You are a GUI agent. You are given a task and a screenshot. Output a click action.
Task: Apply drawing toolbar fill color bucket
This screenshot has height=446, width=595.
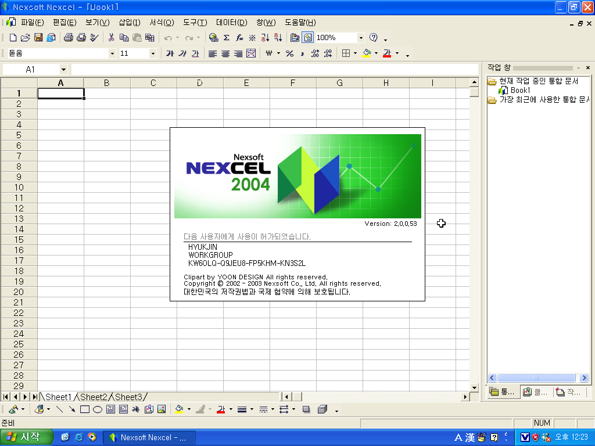[179, 409]
